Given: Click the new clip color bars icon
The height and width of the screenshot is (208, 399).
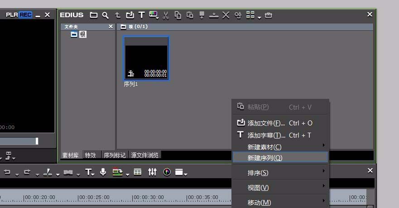Looking at the screenshot, I should [153, 14].
